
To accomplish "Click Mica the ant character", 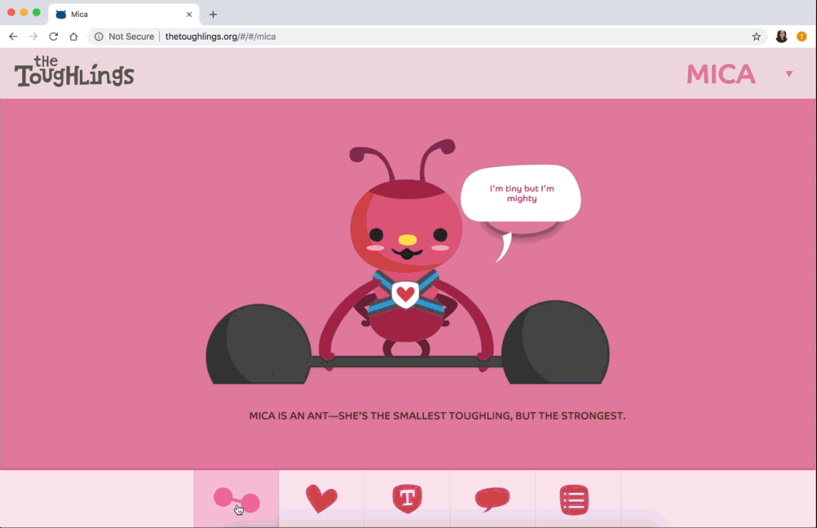I will 406,255.
